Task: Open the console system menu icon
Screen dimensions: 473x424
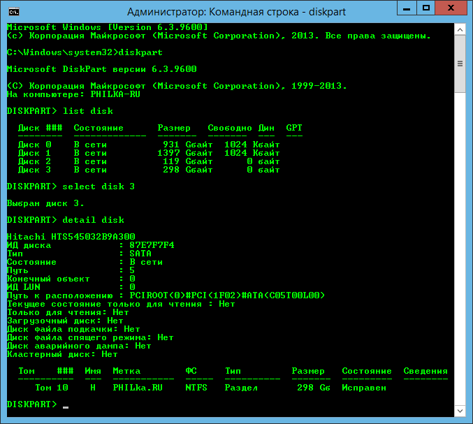Action: pos(14,12)
